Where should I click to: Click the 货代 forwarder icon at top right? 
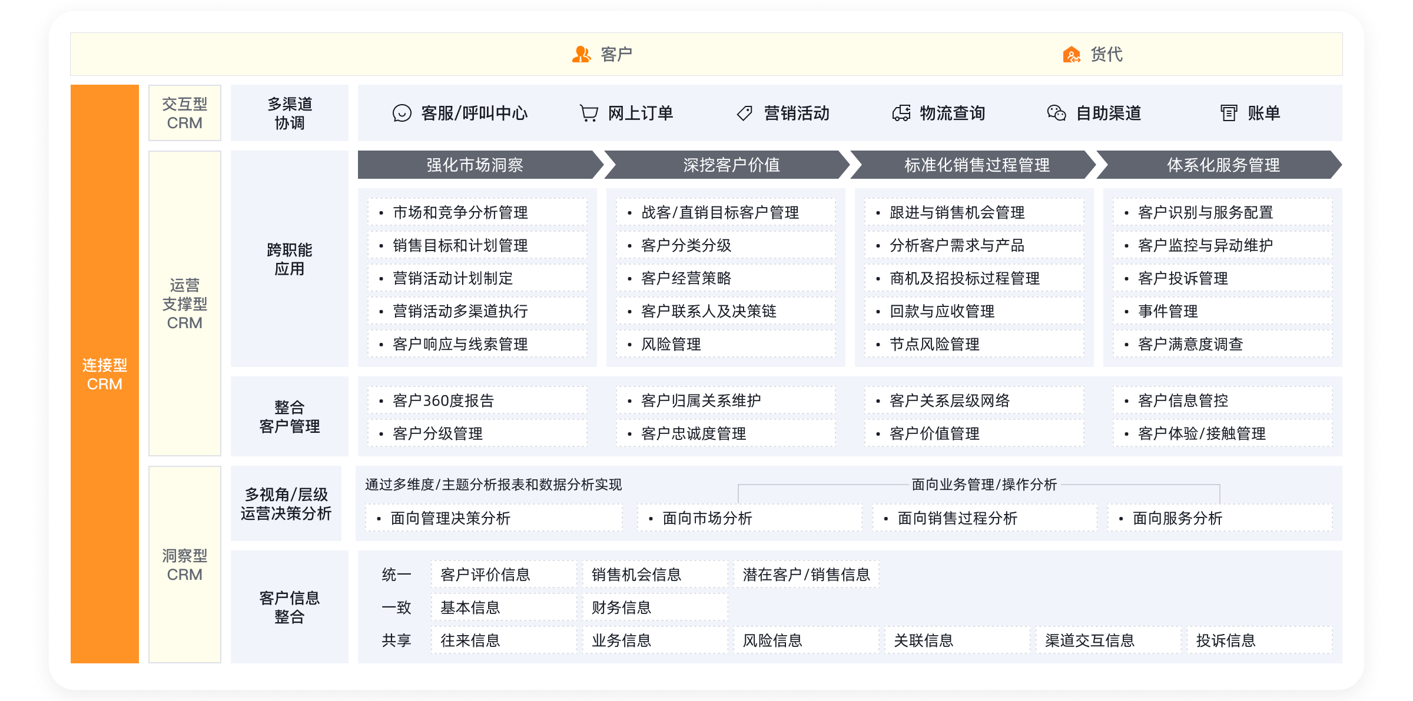tap(1072, 54)
